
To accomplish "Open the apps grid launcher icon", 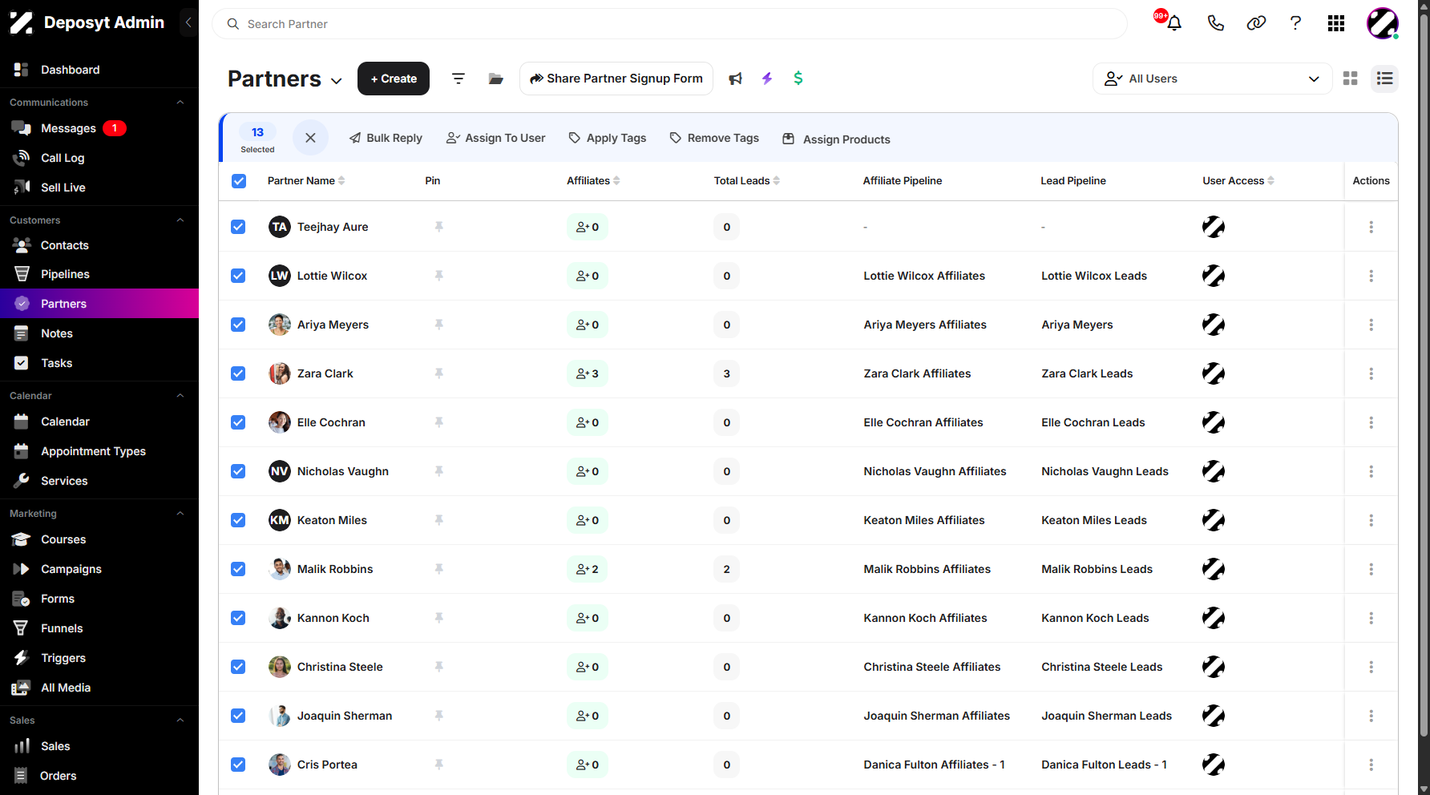I will (1336, 23).
